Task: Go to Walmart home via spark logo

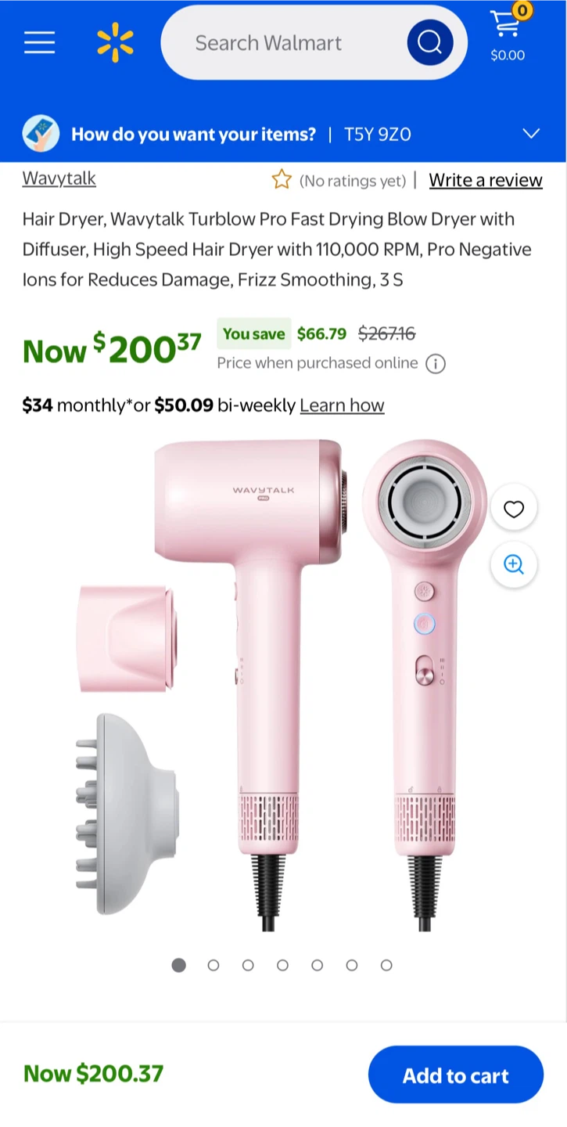Action: tap(115, 42)
